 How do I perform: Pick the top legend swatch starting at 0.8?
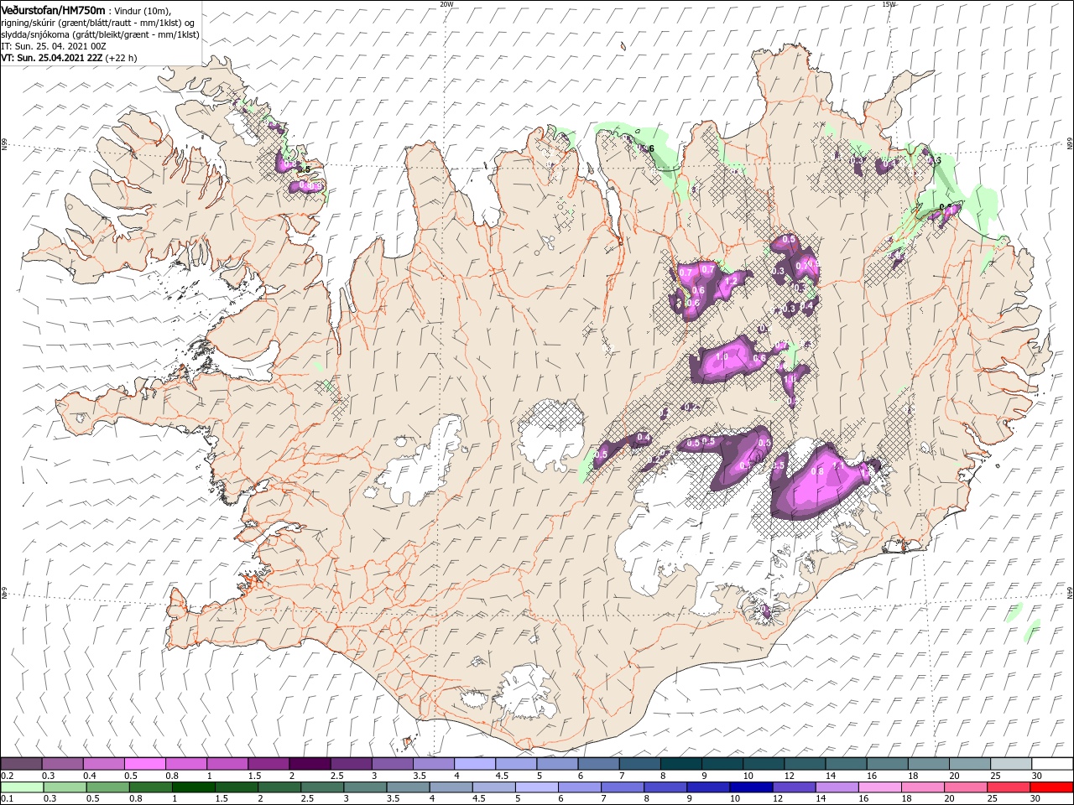185,763
